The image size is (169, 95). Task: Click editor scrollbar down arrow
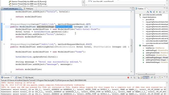click(131, 72)
